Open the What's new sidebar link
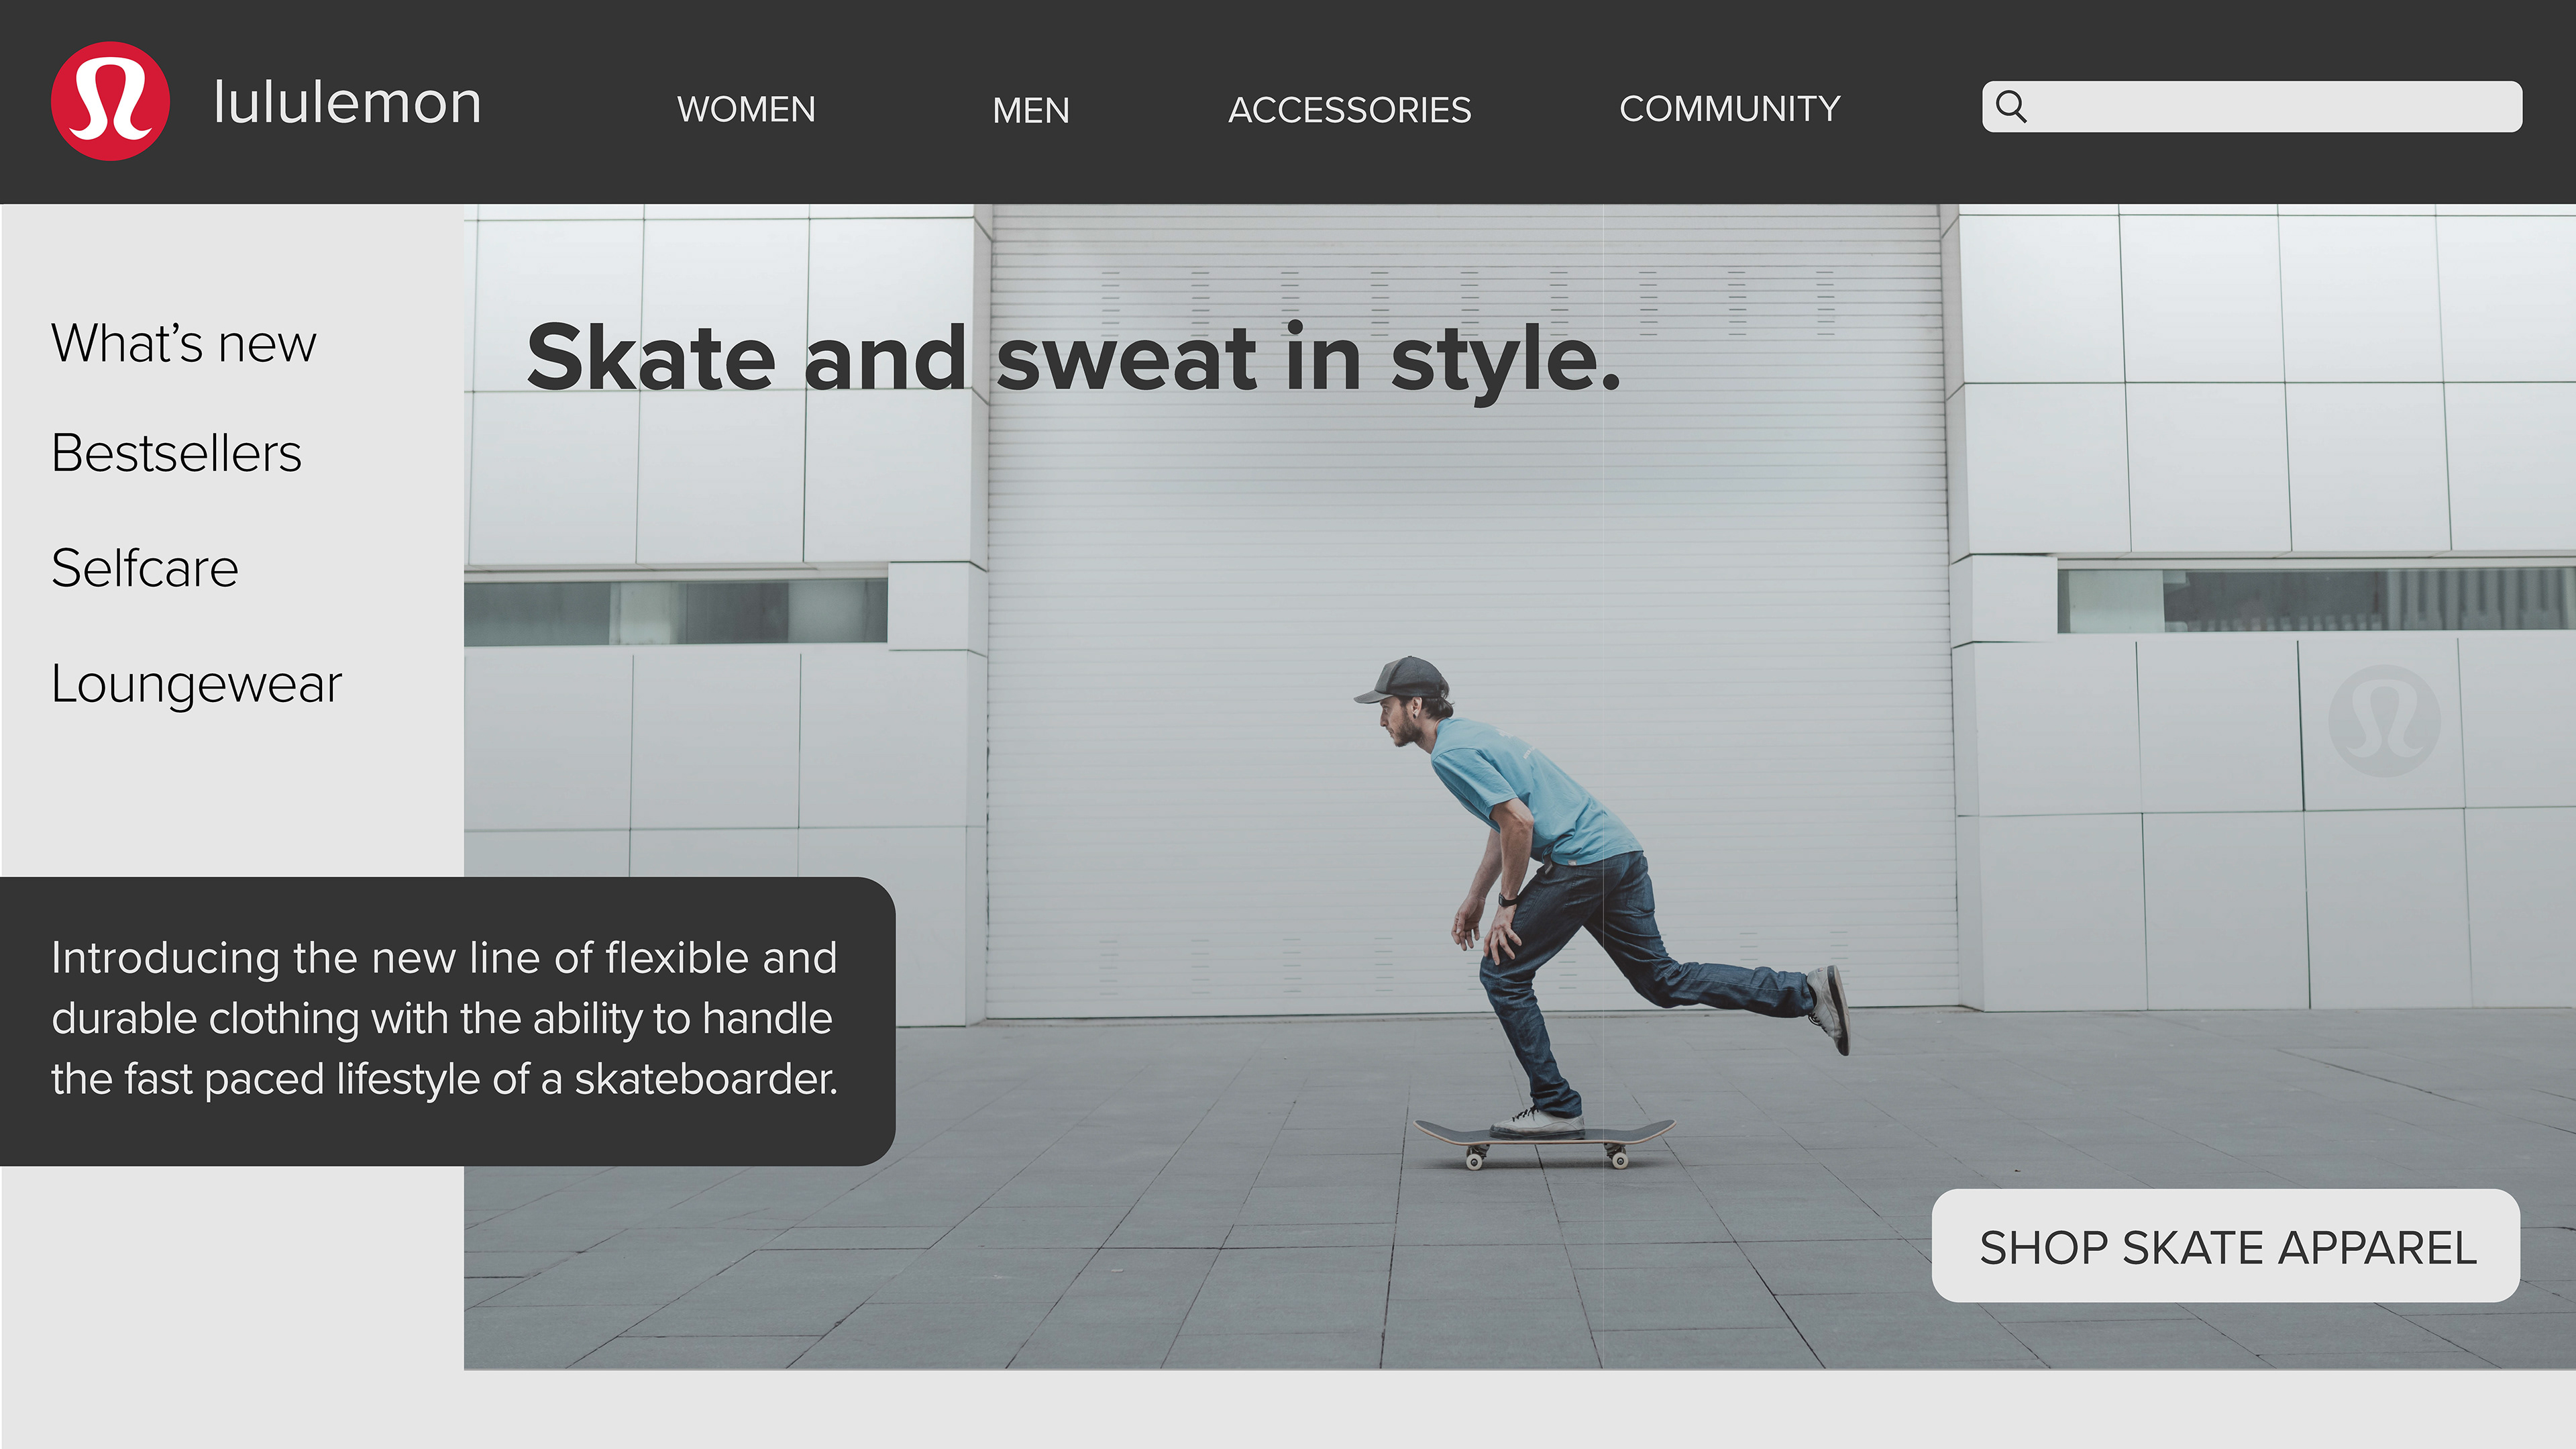The image size is (2576, 1449). (x=184, y=343)
